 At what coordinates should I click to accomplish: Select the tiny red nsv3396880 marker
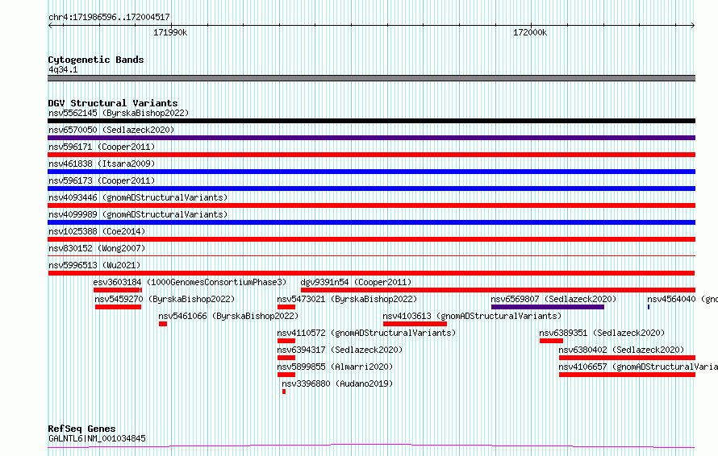(284, 392)
